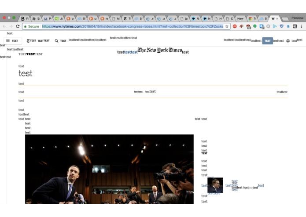Switch to the document tab labeled 'H'
This screenshot has height=217, width=306.
[x=218, y=19]
